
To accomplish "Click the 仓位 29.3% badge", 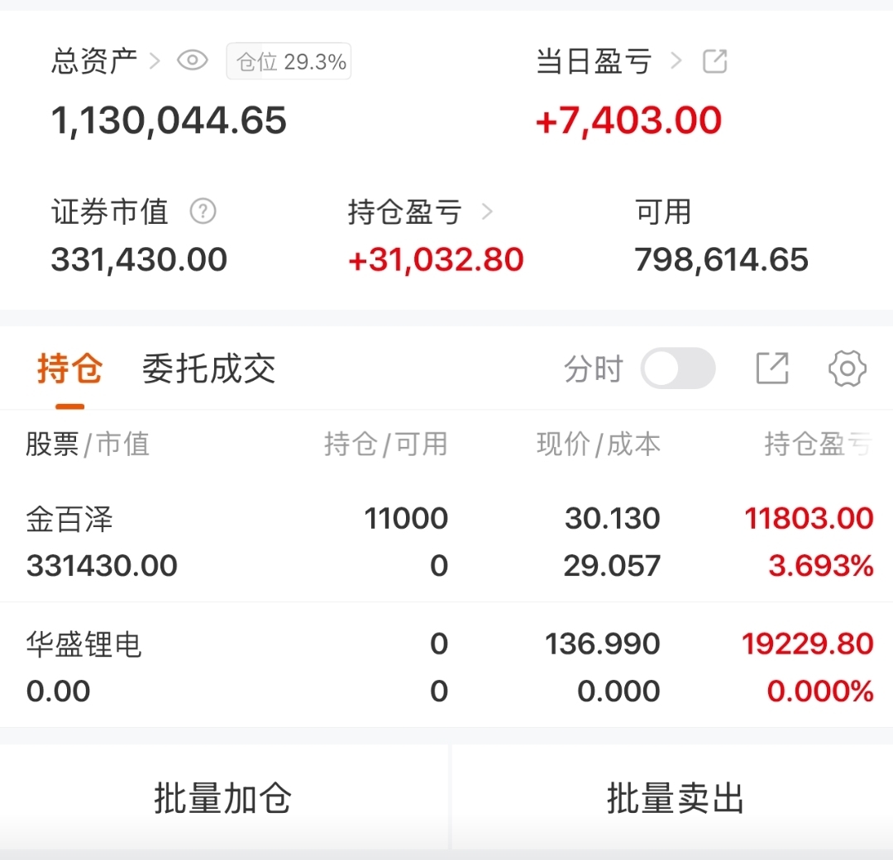I will pyautogui.click(x=289, y=62).
